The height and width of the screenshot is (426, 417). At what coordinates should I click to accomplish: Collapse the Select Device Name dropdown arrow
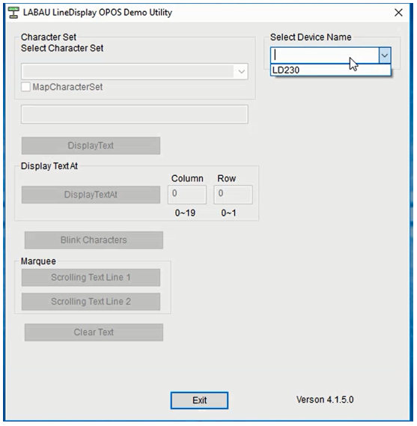point(384,55)
